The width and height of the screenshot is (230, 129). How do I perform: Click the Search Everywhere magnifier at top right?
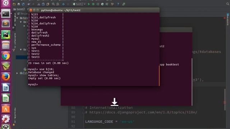pyautogui.click(x=227, y=4)
